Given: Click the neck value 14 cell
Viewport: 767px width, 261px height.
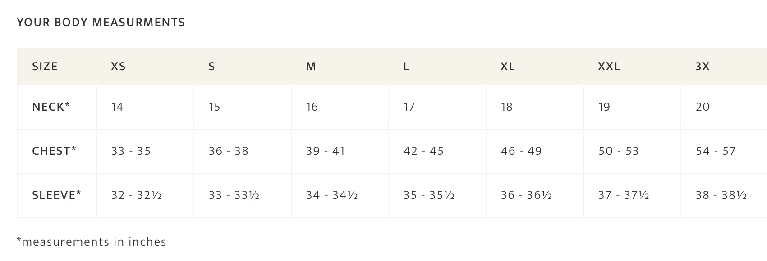Looking at the screenshot, I should [117, 107].
